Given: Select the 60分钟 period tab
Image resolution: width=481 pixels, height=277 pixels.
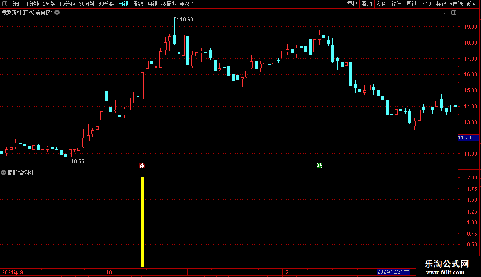Looking at the screenshot, I should pos(106,4).
